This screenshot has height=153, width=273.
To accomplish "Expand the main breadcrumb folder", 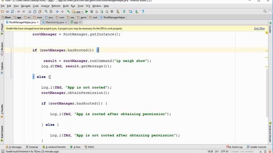I will click(38, 17).
